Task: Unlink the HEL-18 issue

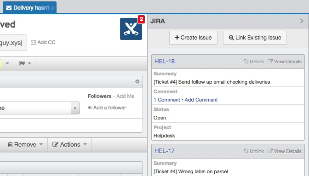Action: point(254,62)
